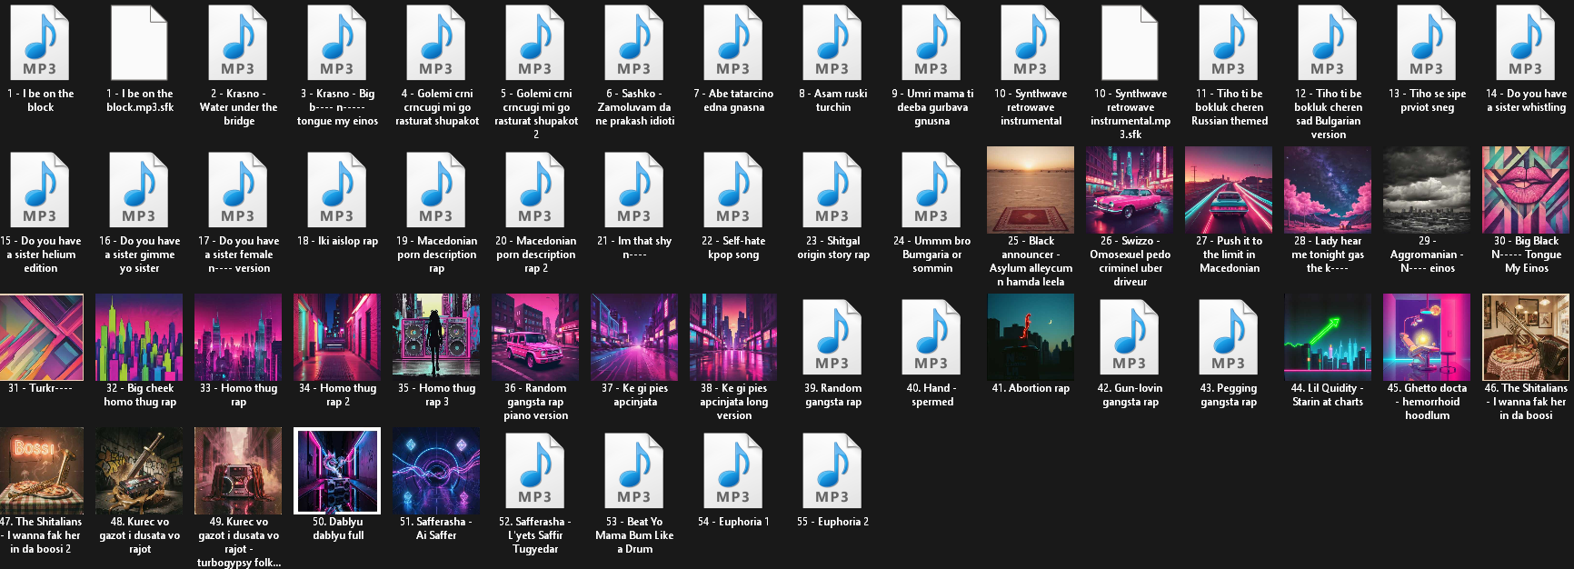Select MP3 '42. Gun-lovin gangsta rap'
This screenshot has width=1574, height=569.
pyautogui.click(x=1130, y=338)
